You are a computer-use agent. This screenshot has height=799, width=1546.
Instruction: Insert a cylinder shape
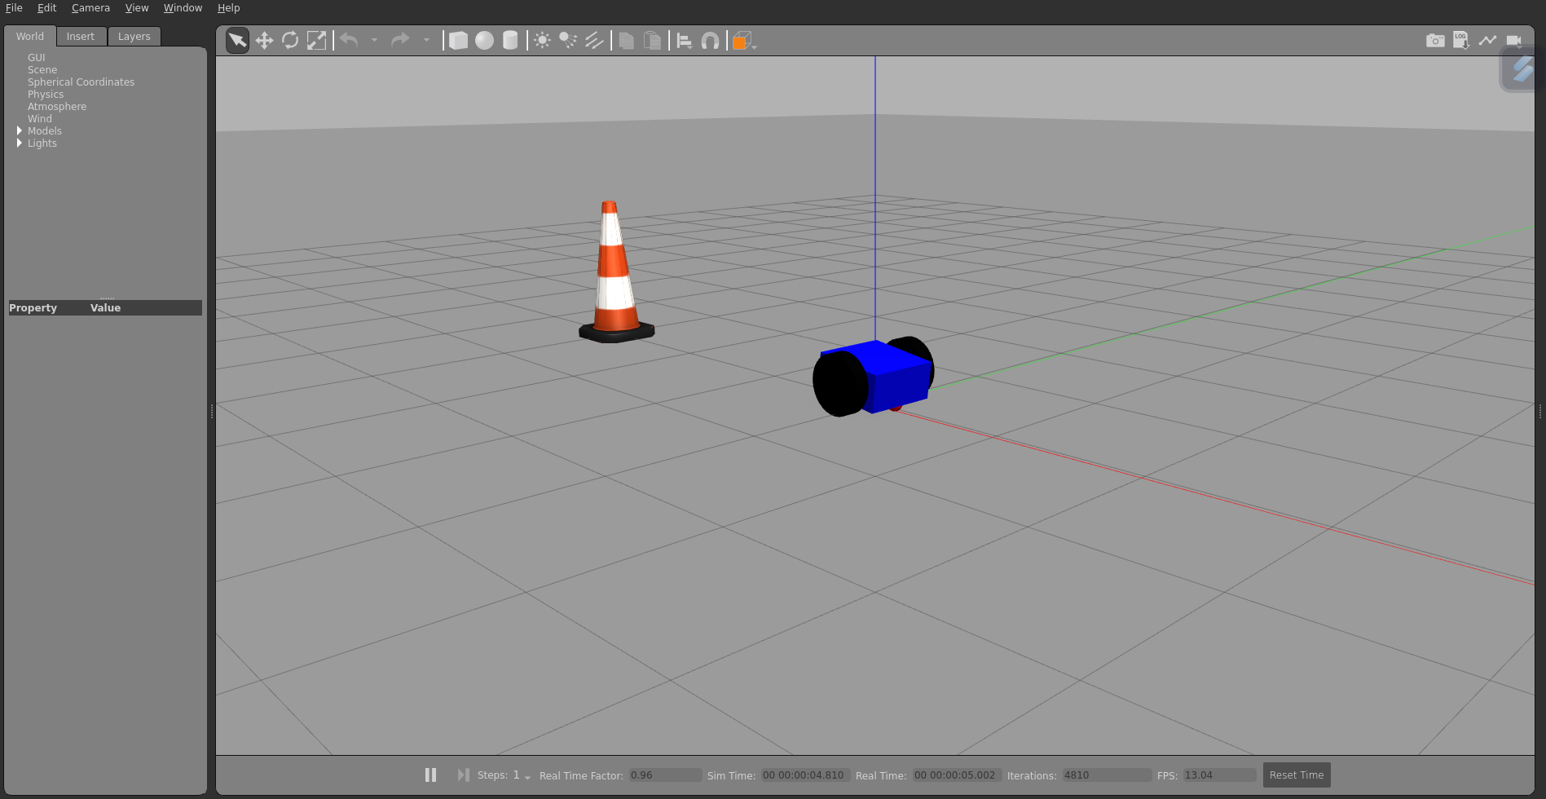point(510,40)
